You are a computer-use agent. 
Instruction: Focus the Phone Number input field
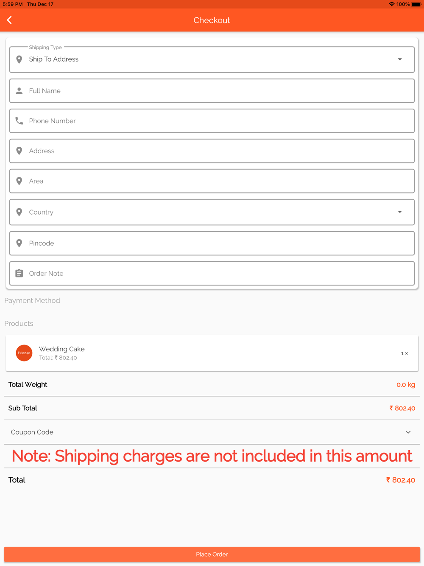pyautogui.click(x=212, y=121)
